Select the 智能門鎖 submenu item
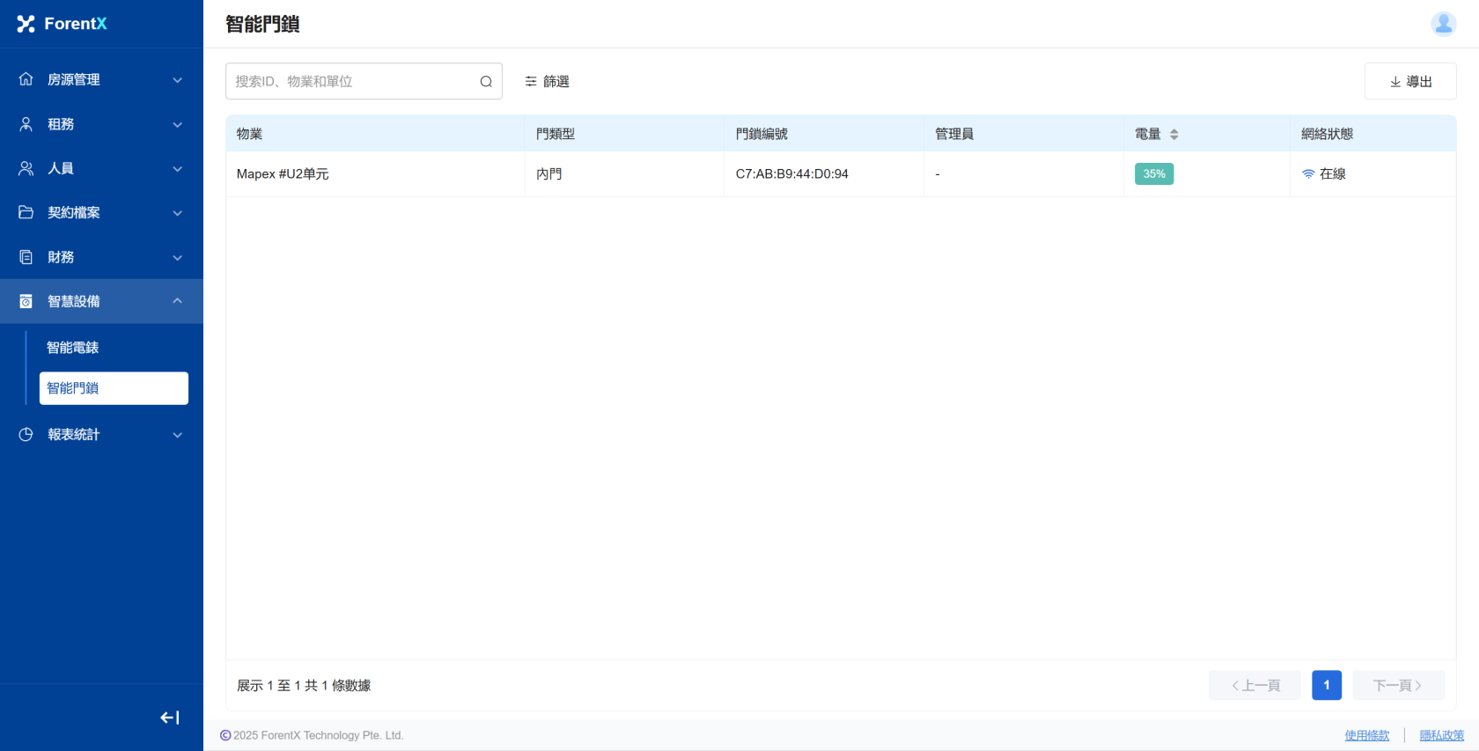Viewport: 1479px width, 751px height. (114, 388)
